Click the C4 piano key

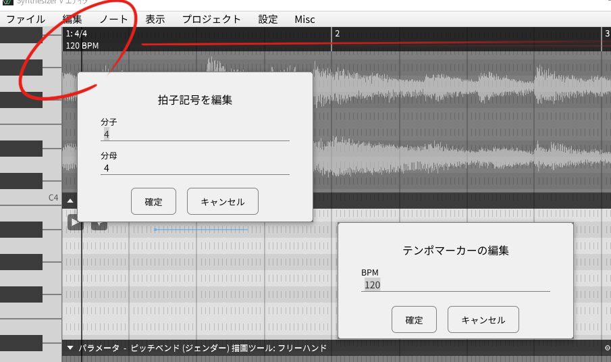click(31, 198)
